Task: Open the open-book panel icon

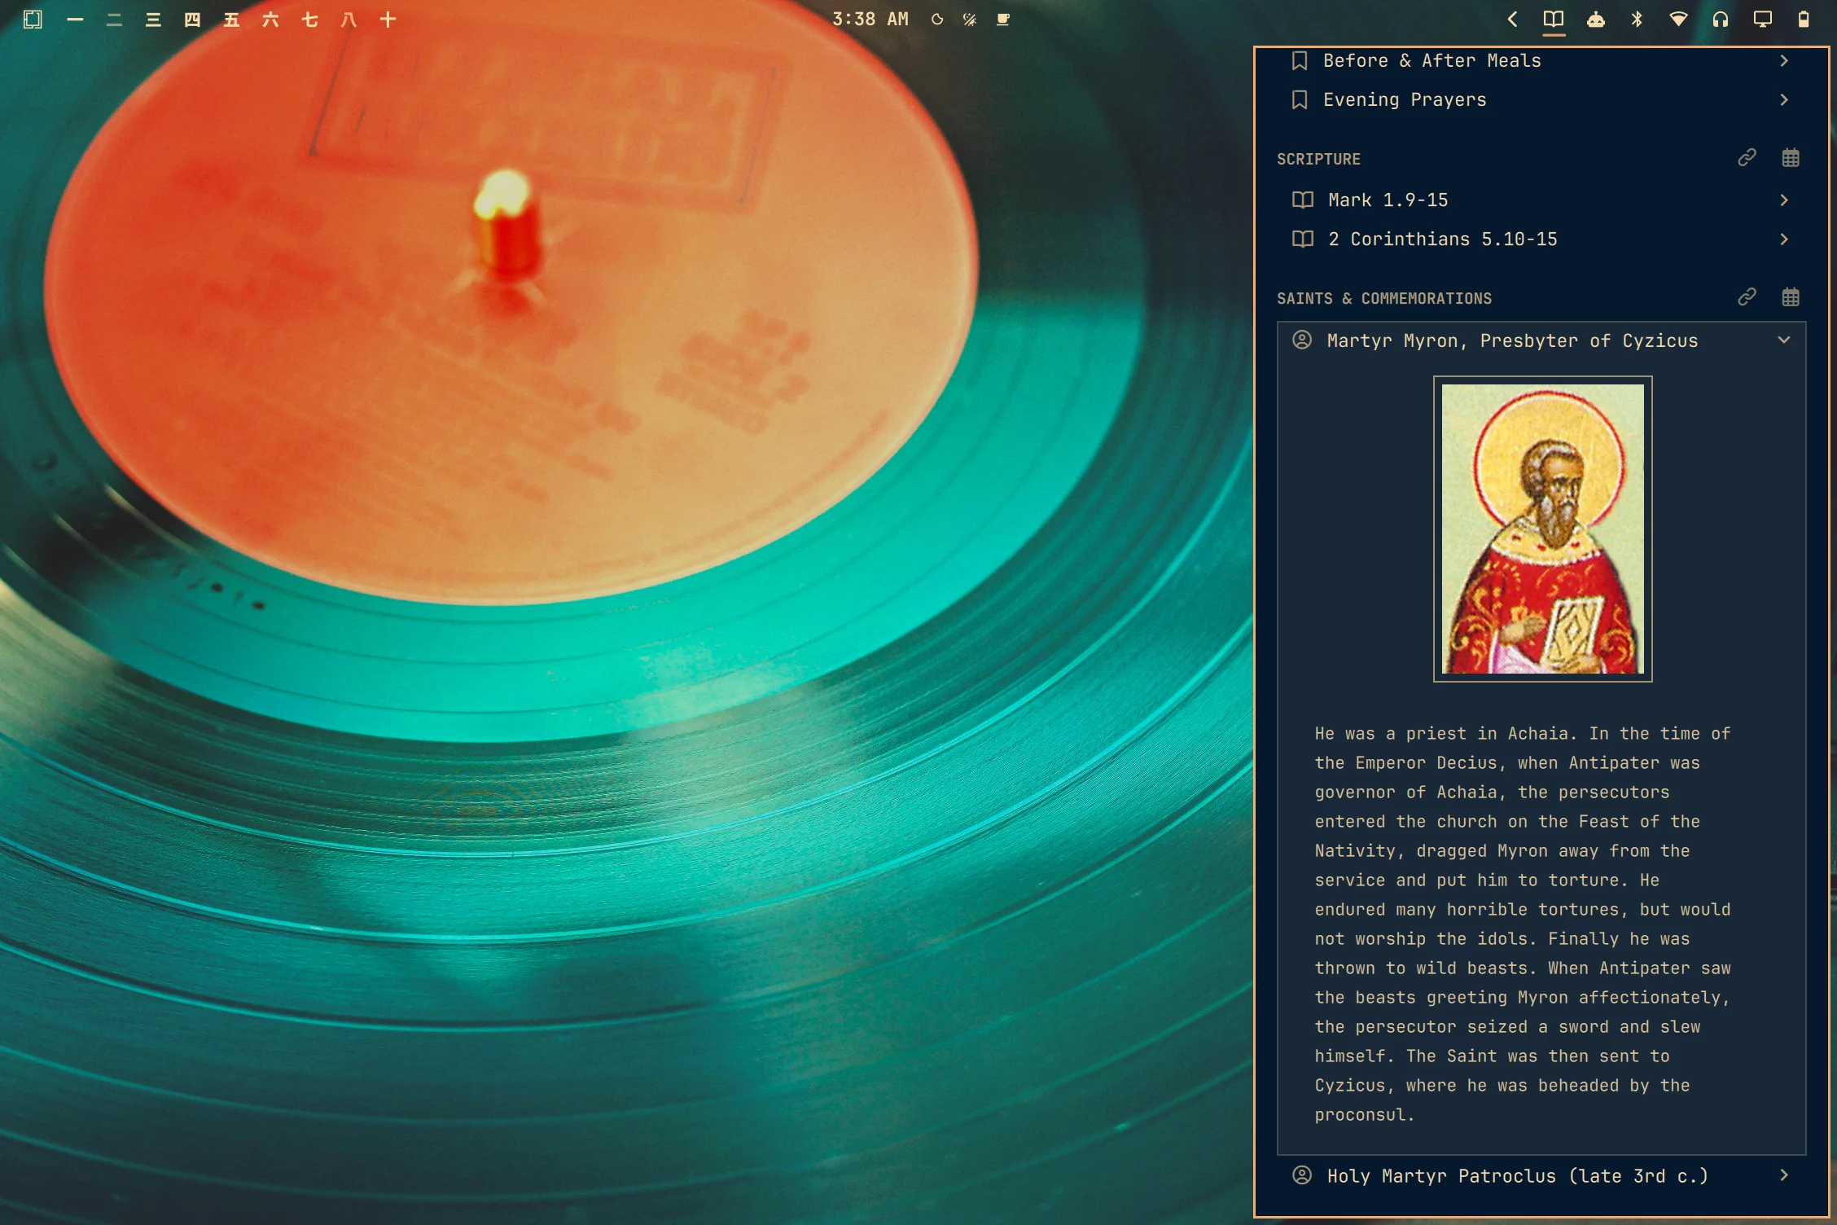Action: tap(1554, 19)
